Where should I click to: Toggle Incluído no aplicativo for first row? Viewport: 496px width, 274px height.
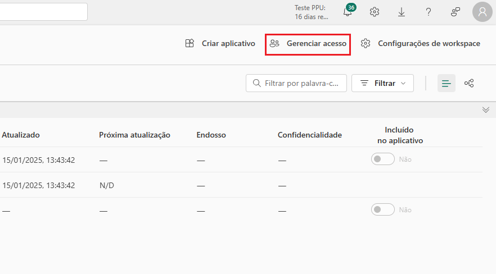pyautogui.click(x=383, y=159)
